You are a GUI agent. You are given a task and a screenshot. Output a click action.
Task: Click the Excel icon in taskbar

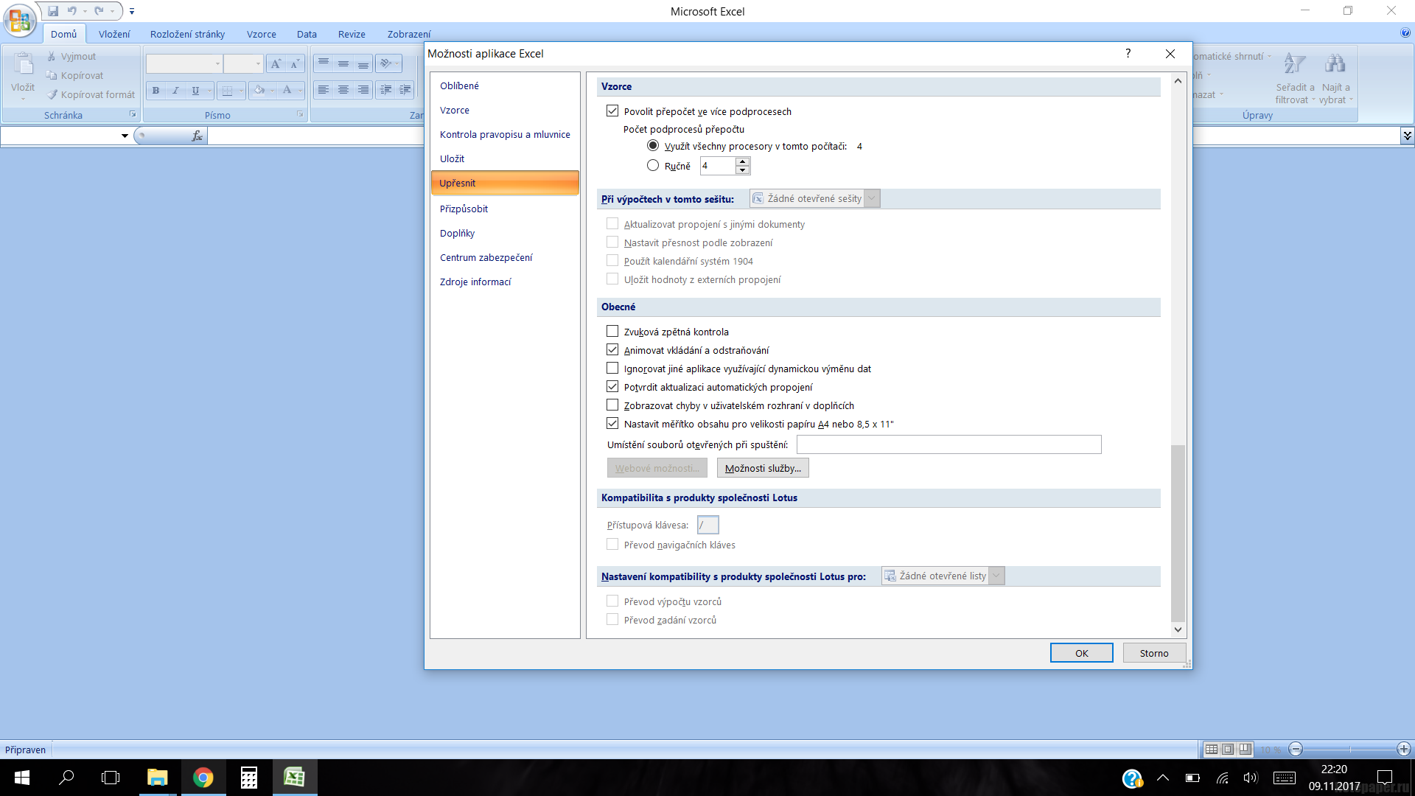294,778
